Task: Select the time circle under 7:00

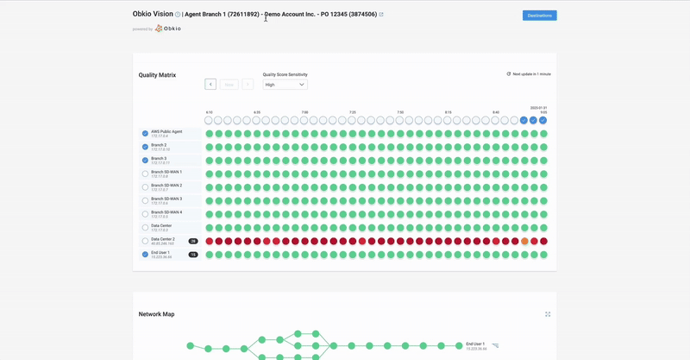Action: coord(304,120)
